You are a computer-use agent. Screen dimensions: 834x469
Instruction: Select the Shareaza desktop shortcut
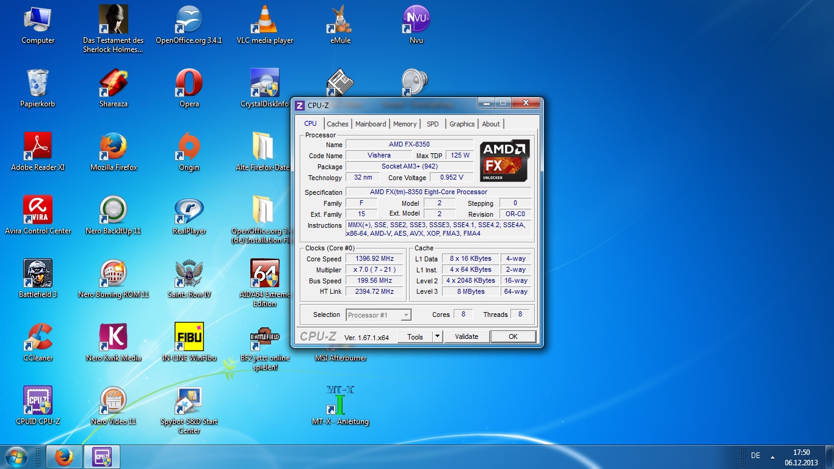[114, 89]
